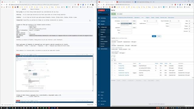194x109 pixels.
Task: Open the State dropdown in the filter
Action: [x=191, y=21]
